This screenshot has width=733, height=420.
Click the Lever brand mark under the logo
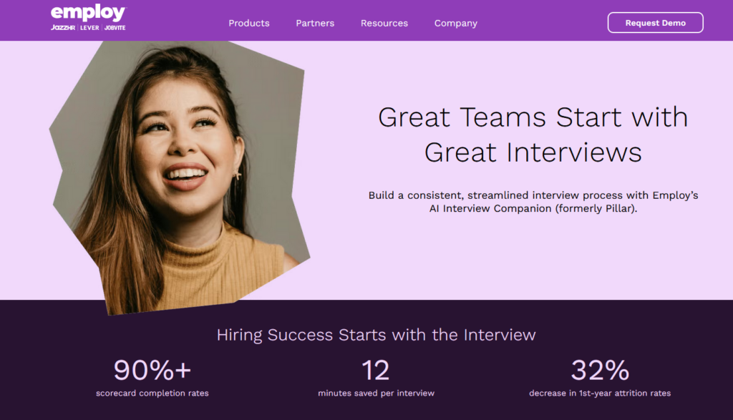(x=89, y=28)
